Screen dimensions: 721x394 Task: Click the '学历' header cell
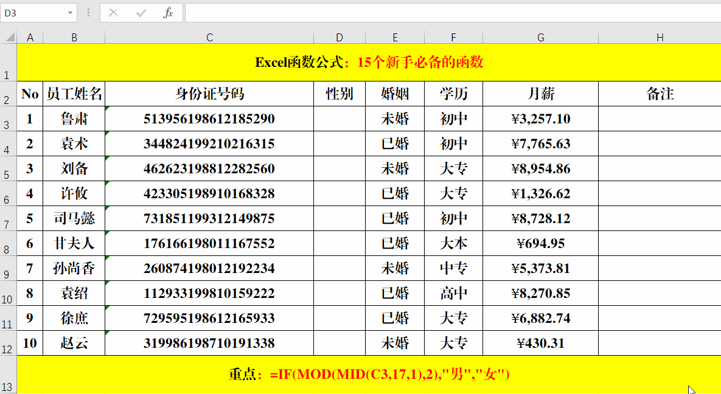pyautogui.click(x=453, y=94)
